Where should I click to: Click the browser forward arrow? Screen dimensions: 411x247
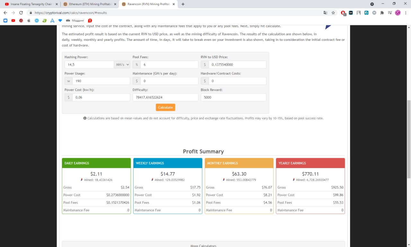point(13,13)
